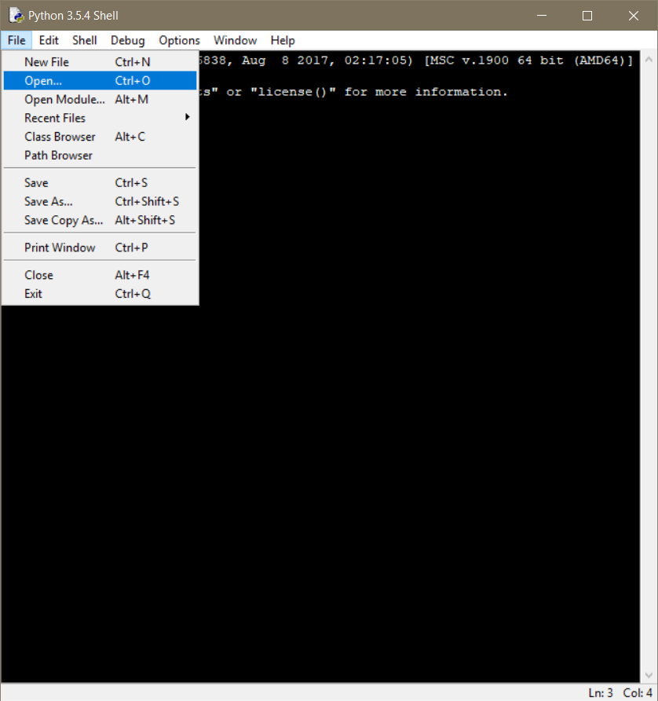Open the Options menu
The image size is (658, 701).
tap(179, 40)
